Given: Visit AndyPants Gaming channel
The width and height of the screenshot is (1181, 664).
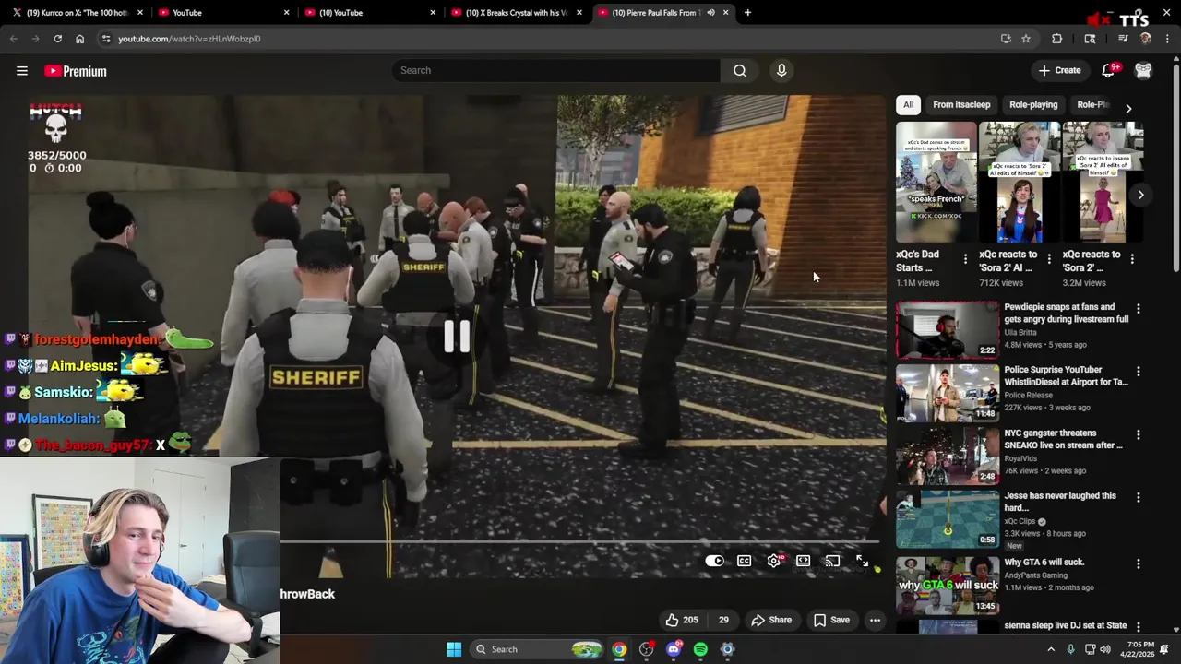Looking at the screenshot, I should (x=1035, y=575).
